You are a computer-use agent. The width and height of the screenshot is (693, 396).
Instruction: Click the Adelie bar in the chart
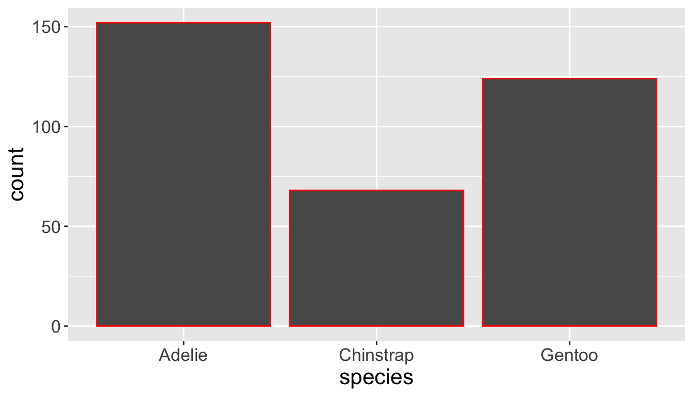[x=184, y=174]
